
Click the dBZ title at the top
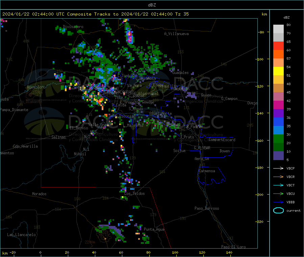pyautogui.click(x=152, y=5)
